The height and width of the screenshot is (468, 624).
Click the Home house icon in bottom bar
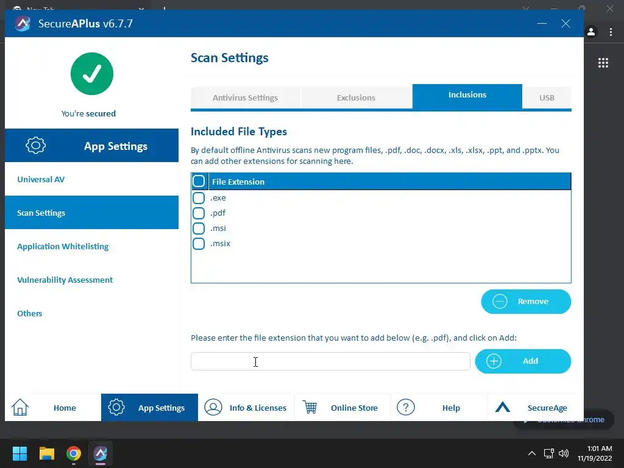[x=20, y=408]
